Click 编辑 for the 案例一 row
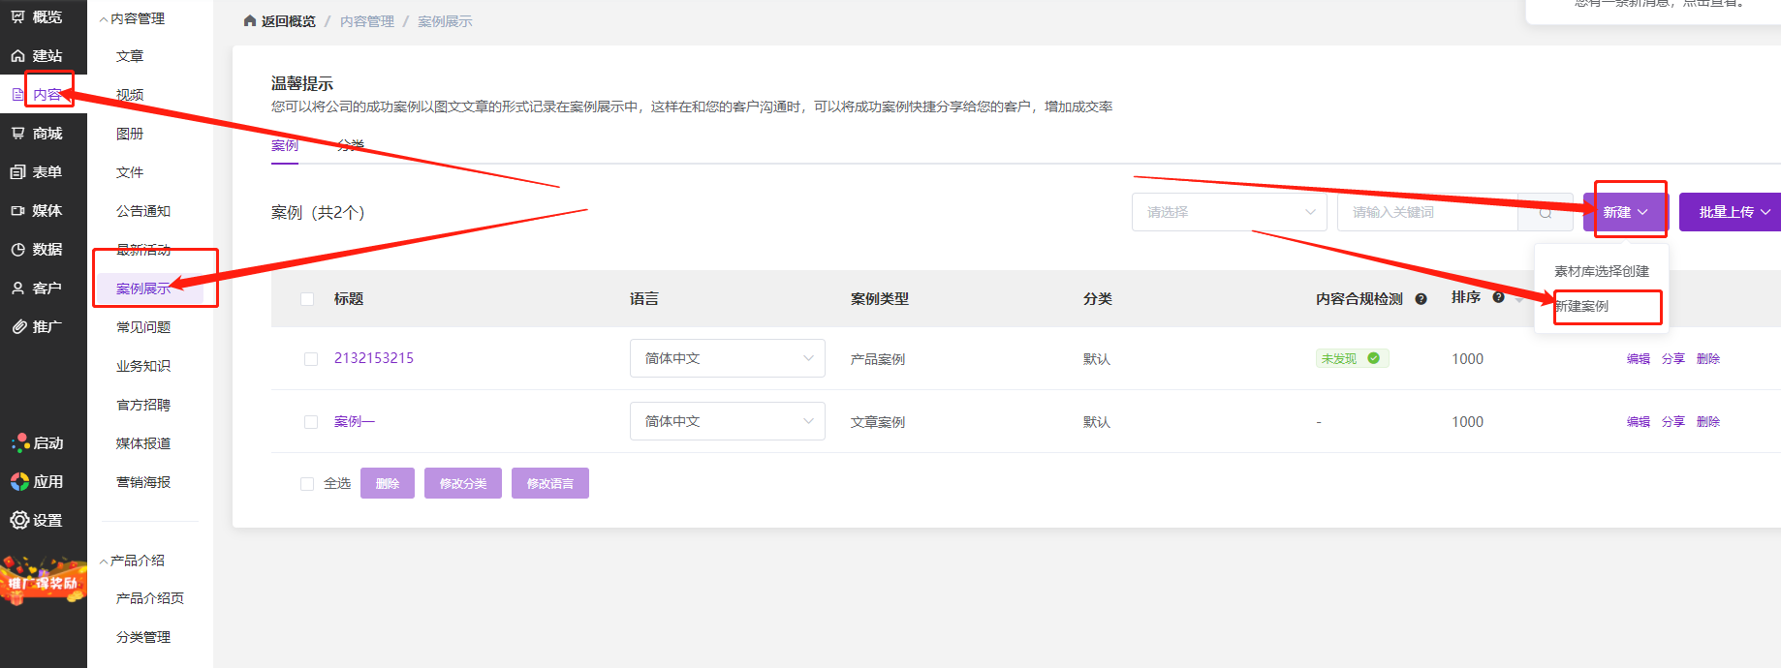This screenshot has height=668, width=1781. coord(1639,421)
